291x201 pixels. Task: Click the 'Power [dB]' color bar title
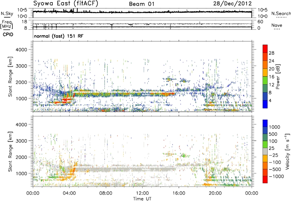278,77
